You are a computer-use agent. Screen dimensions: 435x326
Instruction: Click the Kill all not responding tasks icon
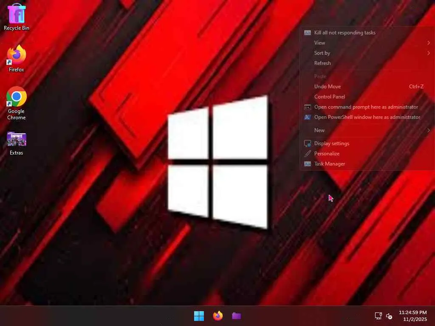[308, 33]
